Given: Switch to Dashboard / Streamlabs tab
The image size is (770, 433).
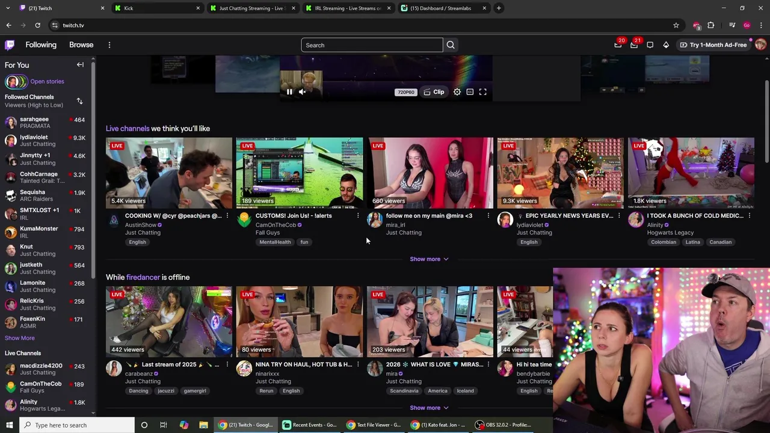Looking at the screenshot, I should pyautogui.click(x=443, y=8).
